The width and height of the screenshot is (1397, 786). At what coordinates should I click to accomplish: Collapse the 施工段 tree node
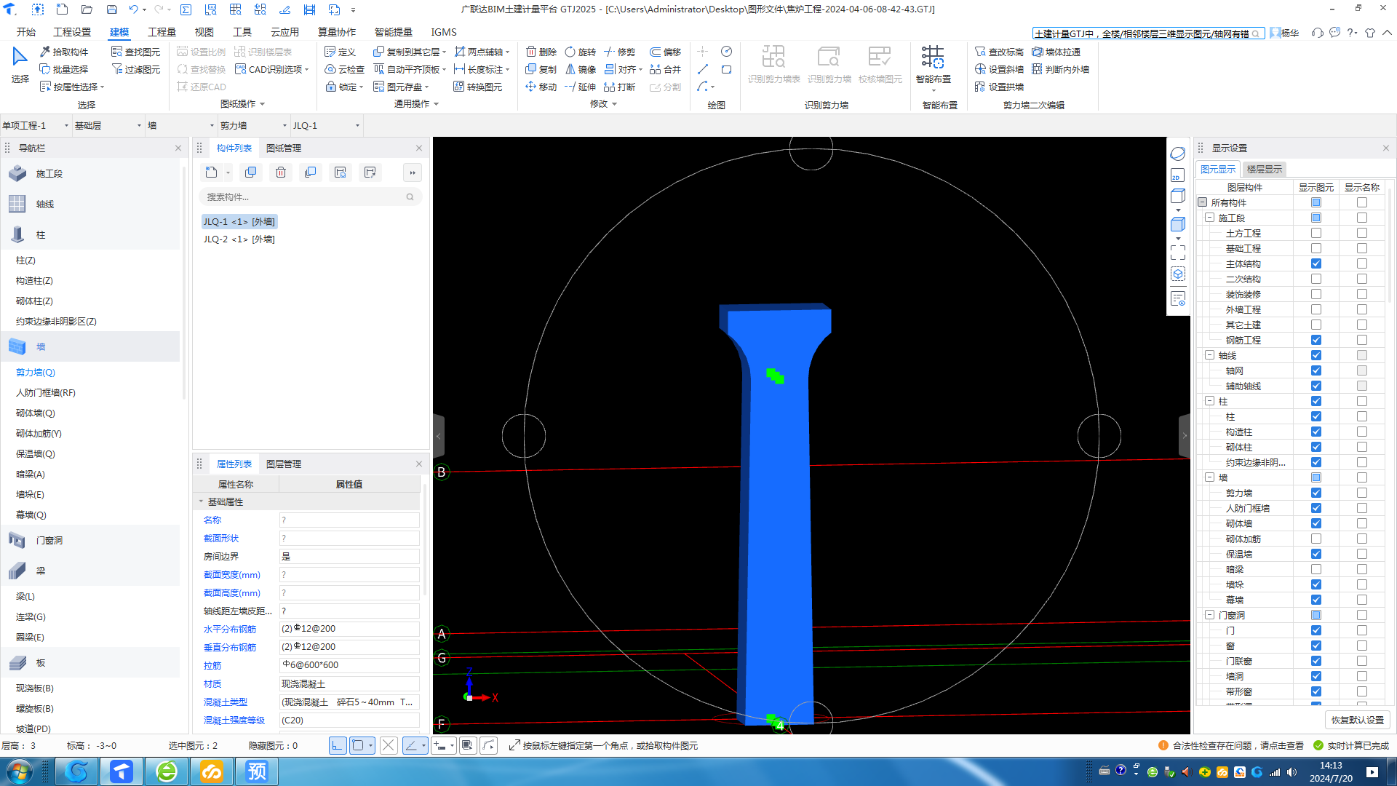pos(1209,218)
